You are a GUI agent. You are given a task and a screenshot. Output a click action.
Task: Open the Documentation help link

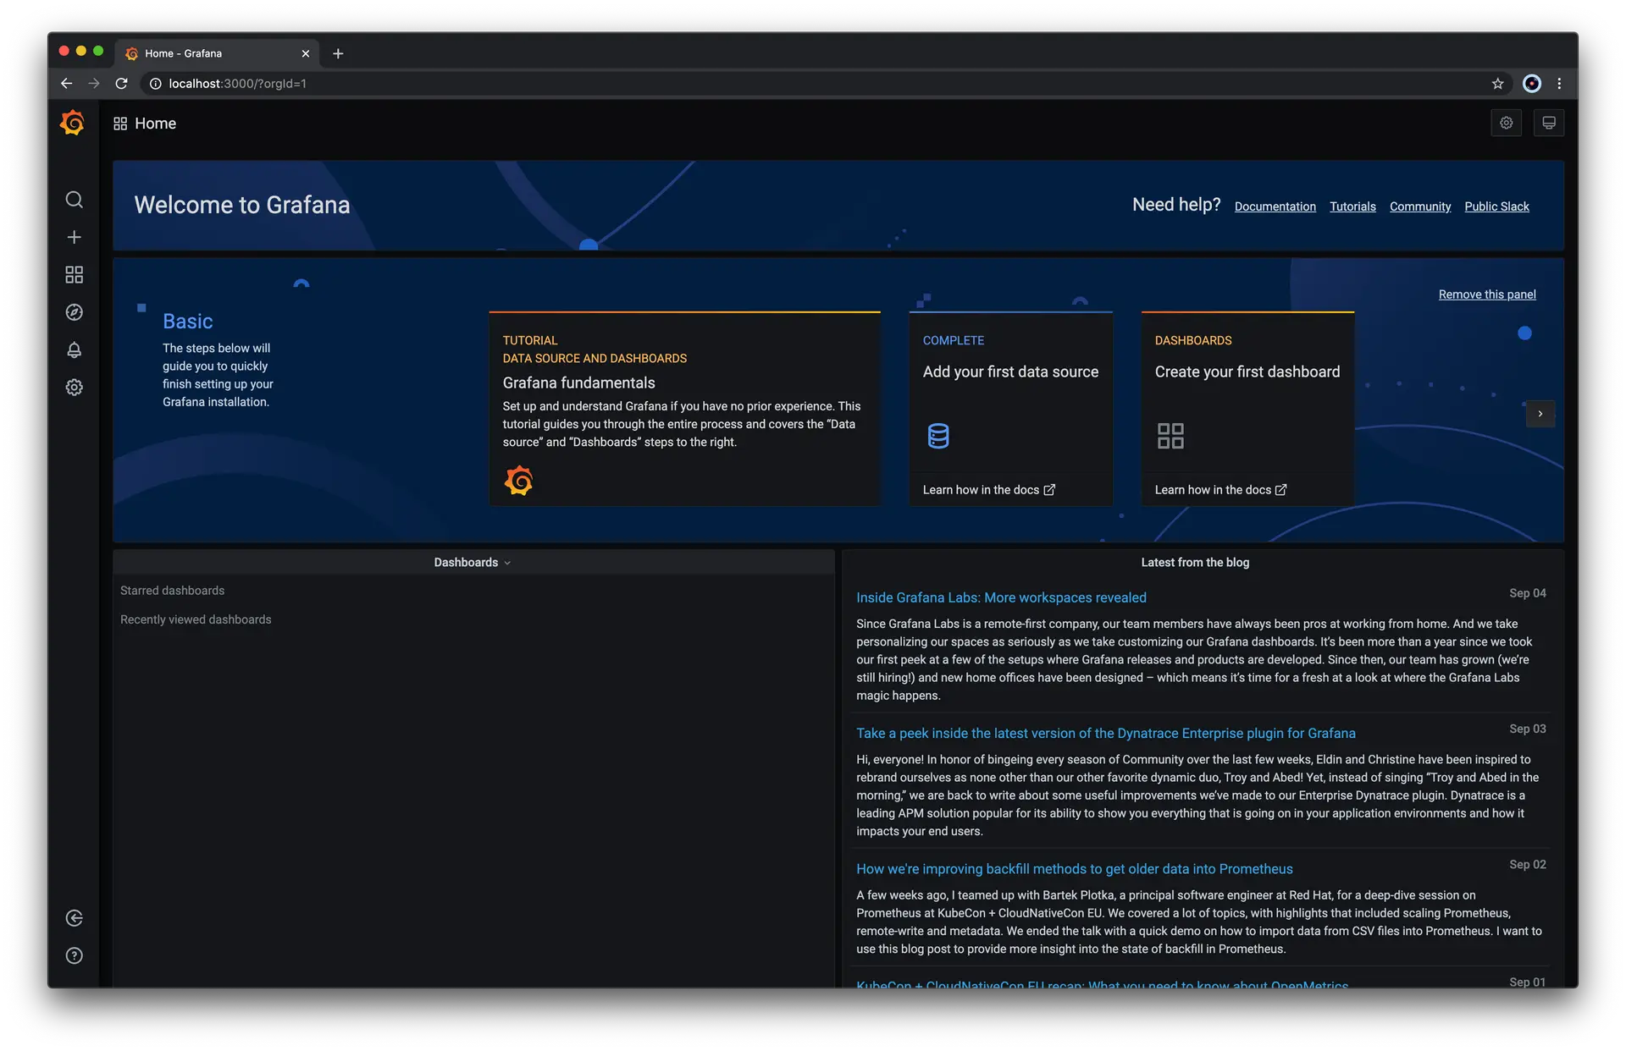[x=1275, y=206]
